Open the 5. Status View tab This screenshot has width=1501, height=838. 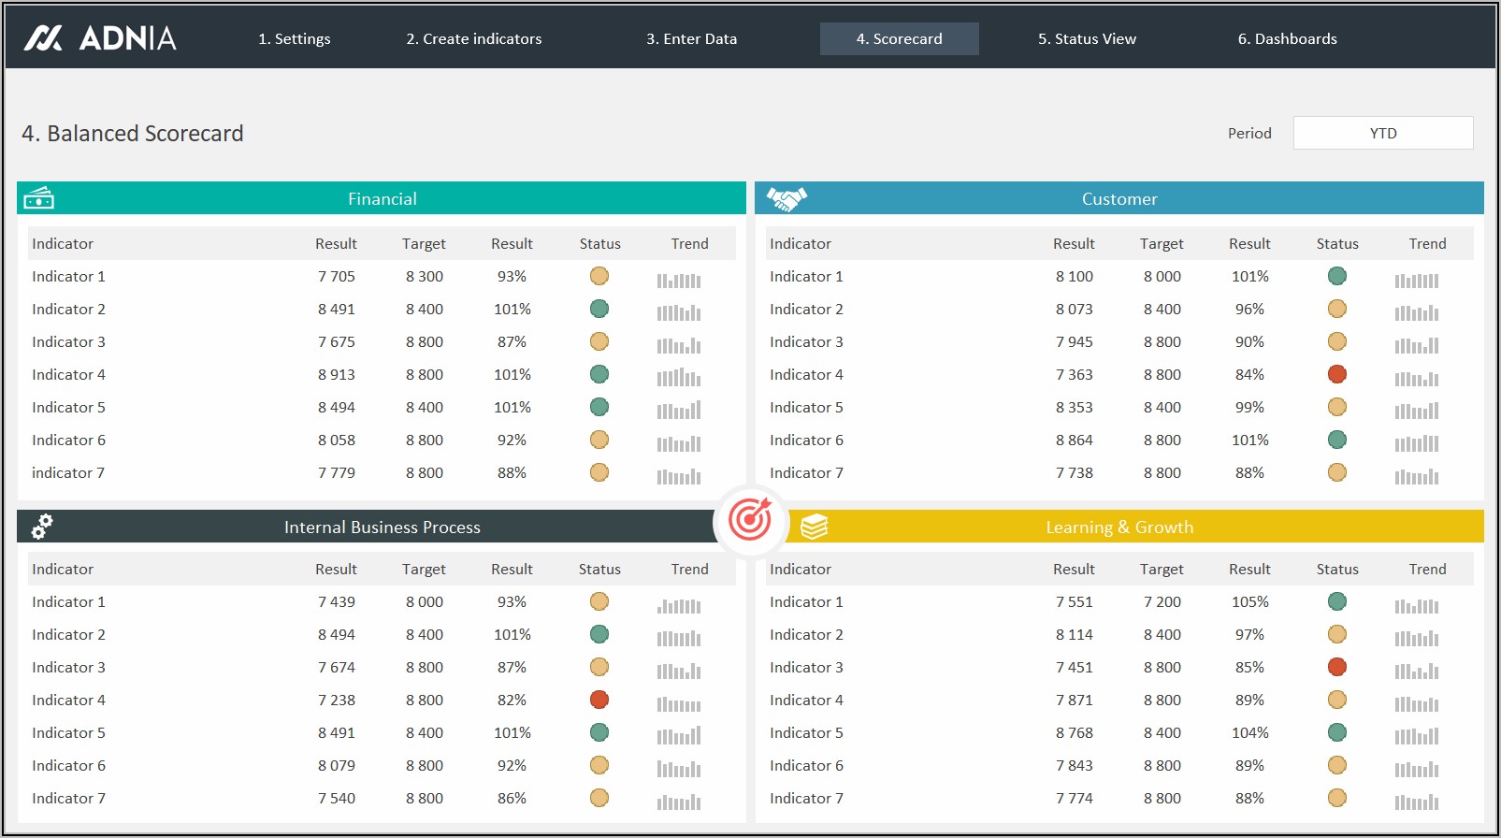click(x=1087, y=39)
